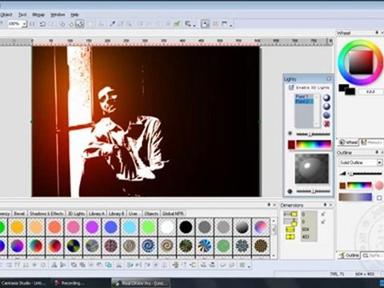Click the width field showing 604
Viewport: 384px width, 288px height.
[x=309, y=229]
